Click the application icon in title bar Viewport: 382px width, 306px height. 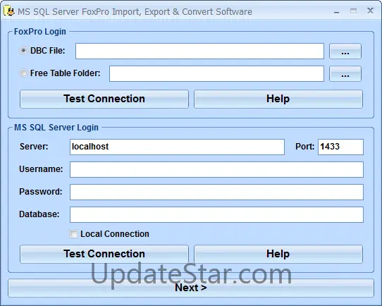[9, 11]
